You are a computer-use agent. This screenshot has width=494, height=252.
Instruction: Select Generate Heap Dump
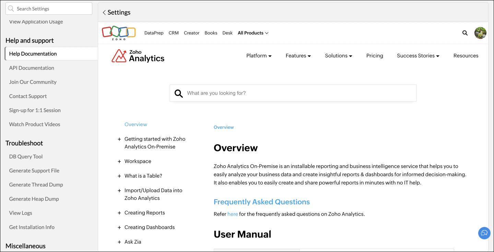(x=34, y=199)
